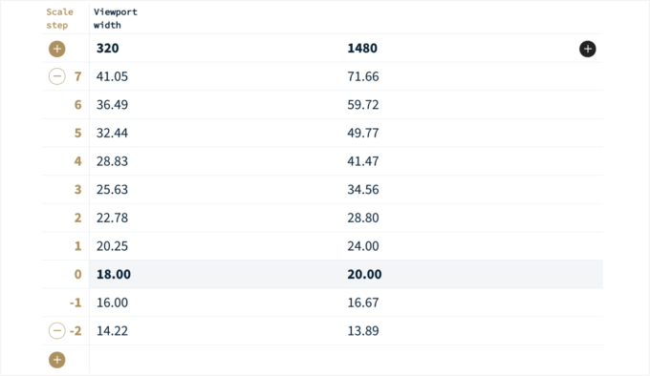This screenshot has width=650, height=376.
Task: Select the base size 18.00 cell
Action: click(x=114, y=274)
